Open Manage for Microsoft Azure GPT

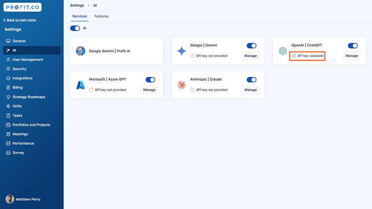coord(149,90)
